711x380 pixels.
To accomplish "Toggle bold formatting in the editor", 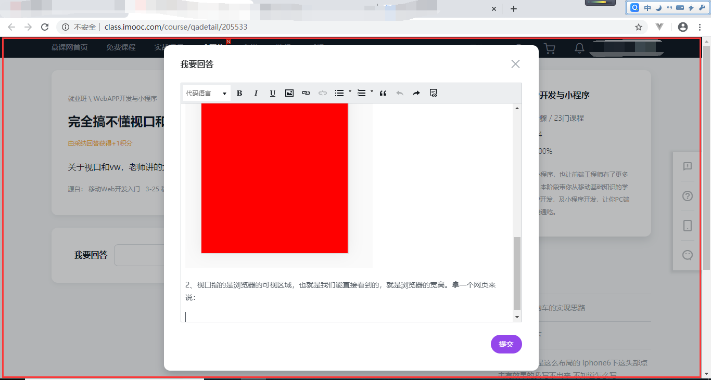I will (239, 93).
